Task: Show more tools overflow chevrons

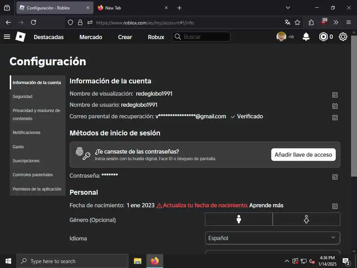Action: click(x=336, y=22)
